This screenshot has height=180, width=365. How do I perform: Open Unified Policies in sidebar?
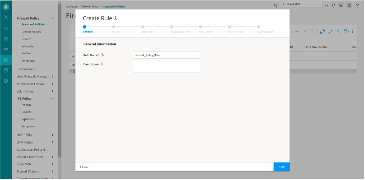(31, 32)
